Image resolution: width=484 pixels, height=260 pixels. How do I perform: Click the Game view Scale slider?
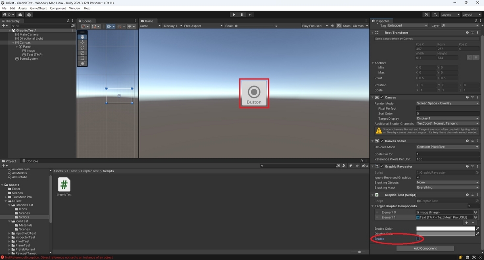pos(254,26)
